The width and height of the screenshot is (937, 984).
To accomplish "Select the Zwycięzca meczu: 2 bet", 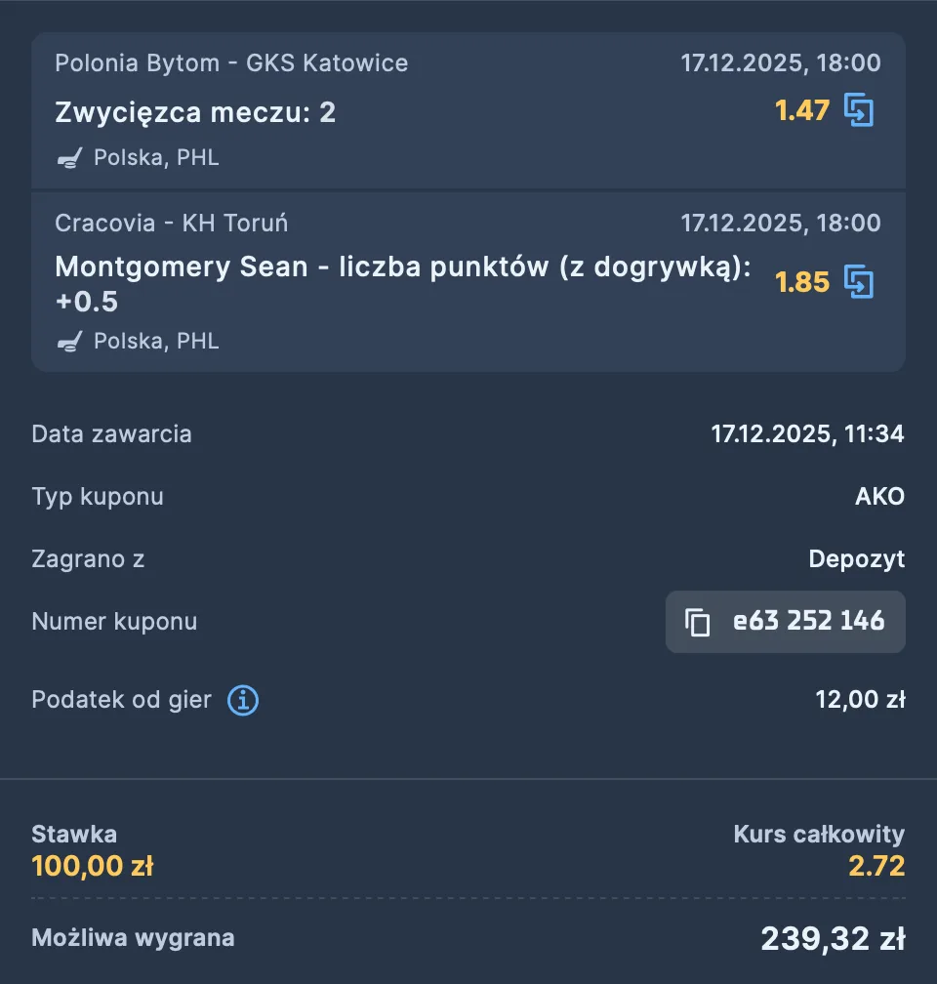I will tap(195, 113).
